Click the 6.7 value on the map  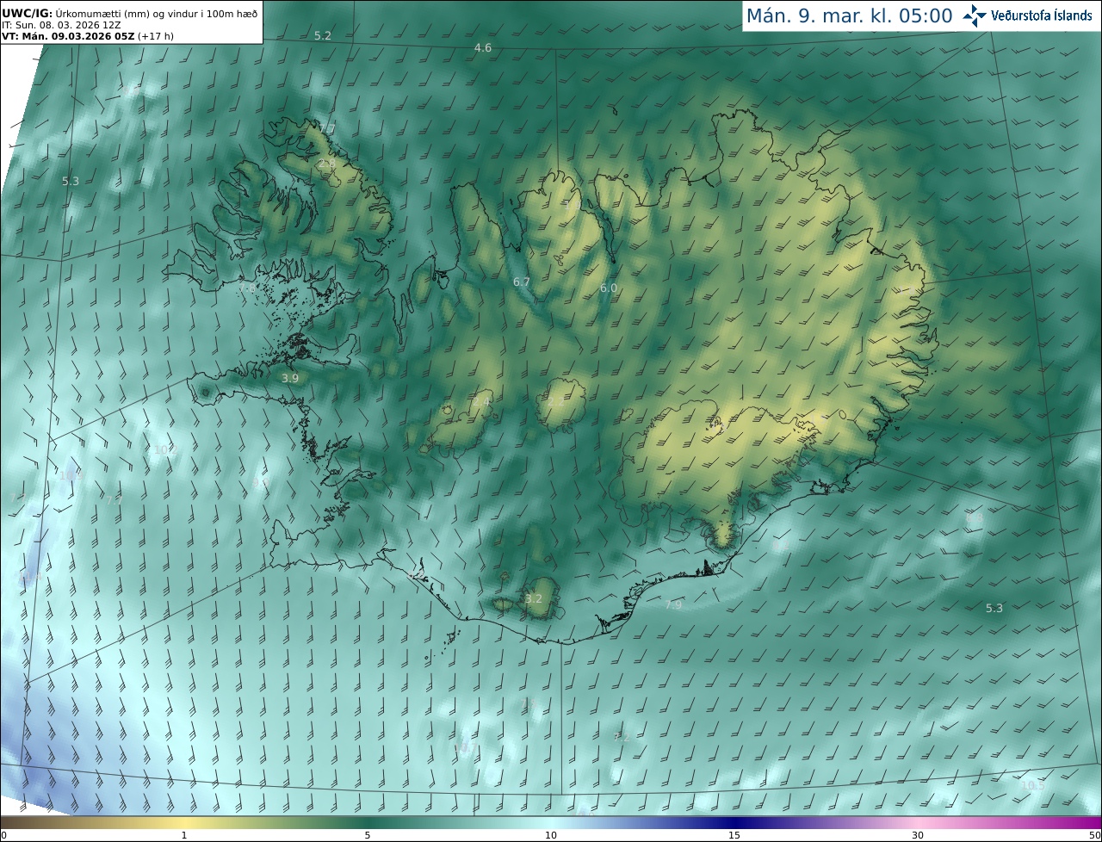point(522,282)
